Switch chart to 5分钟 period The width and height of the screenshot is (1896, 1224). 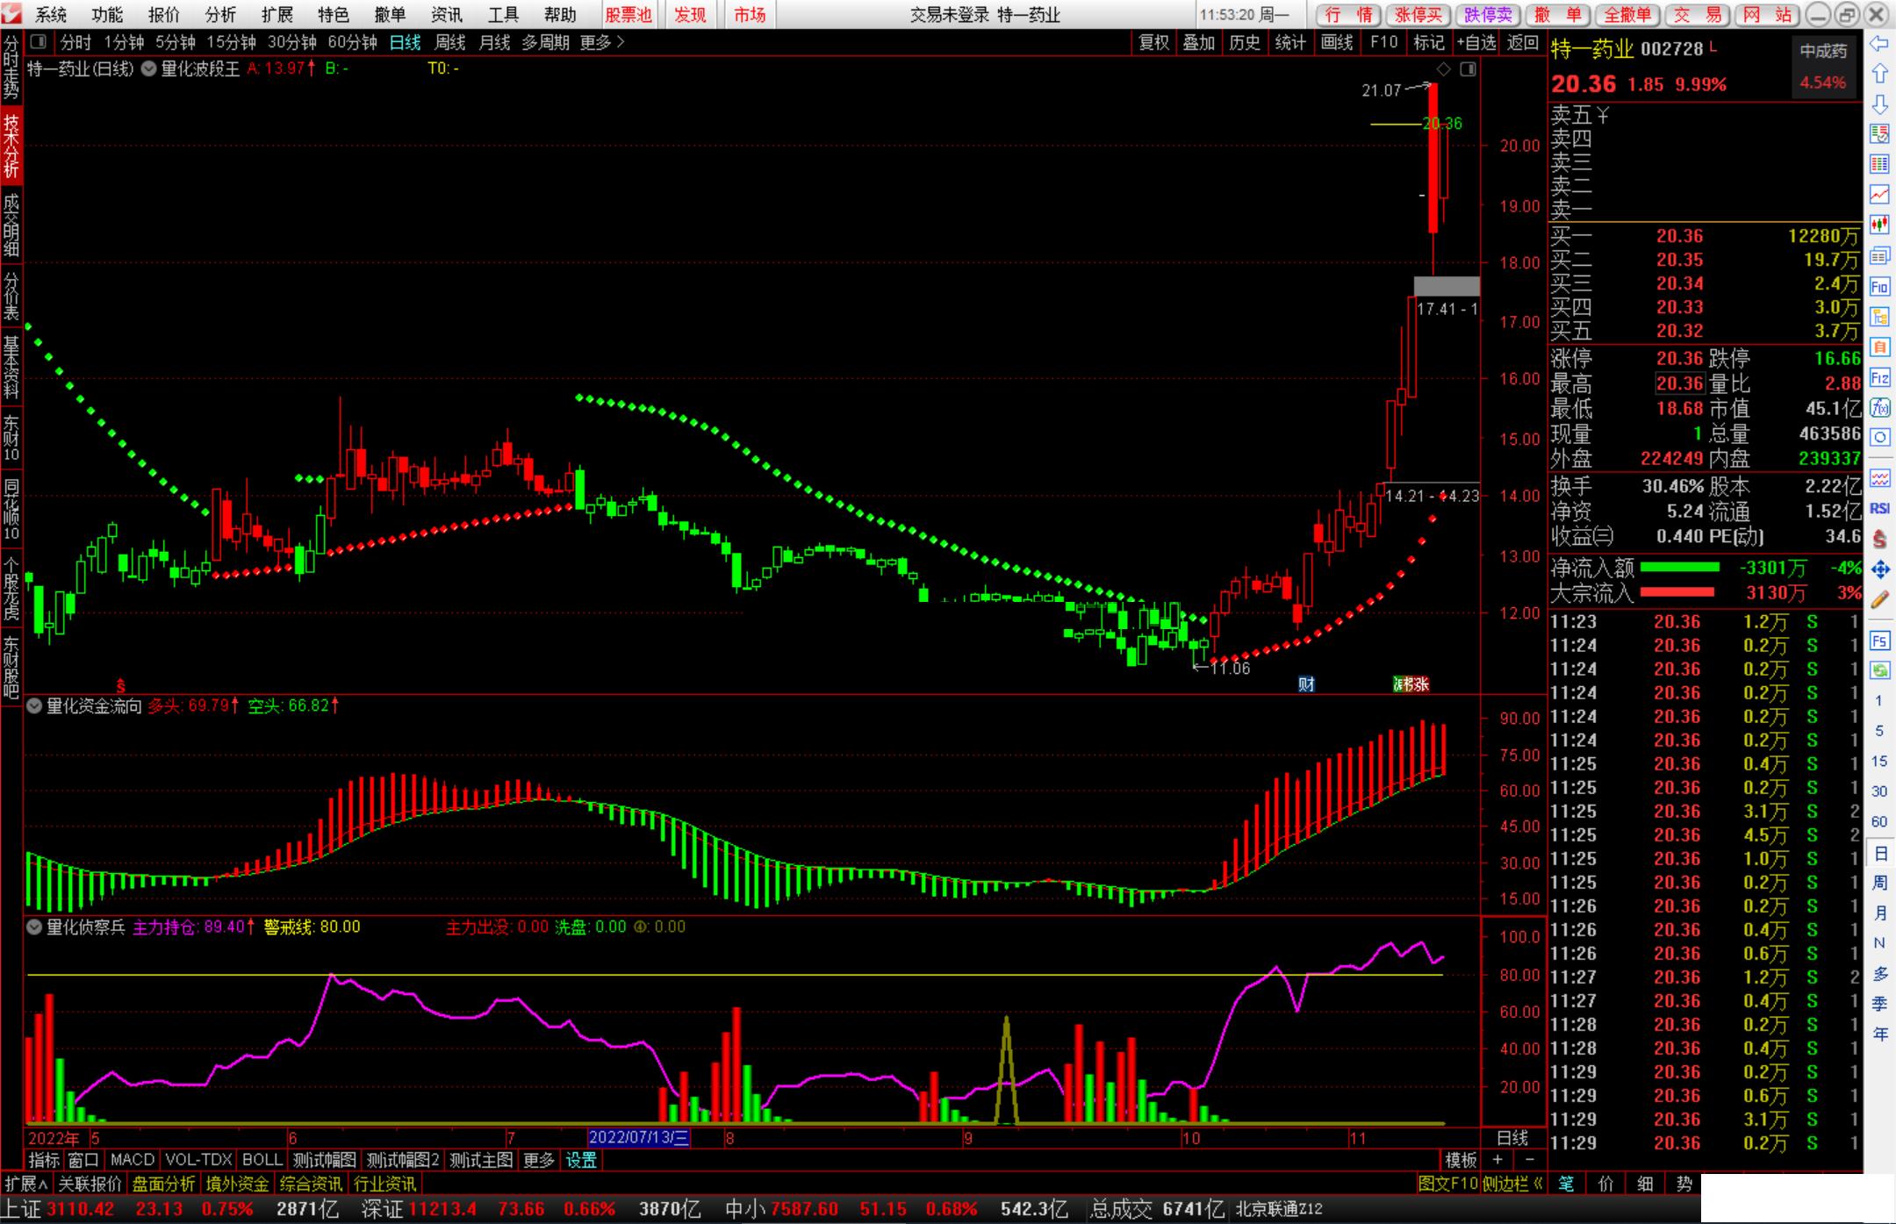click(x=176, y=42)
